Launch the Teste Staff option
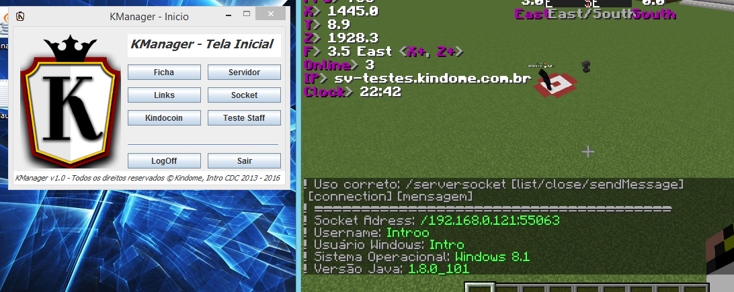734x292 pixels. (x=244, y=117)
